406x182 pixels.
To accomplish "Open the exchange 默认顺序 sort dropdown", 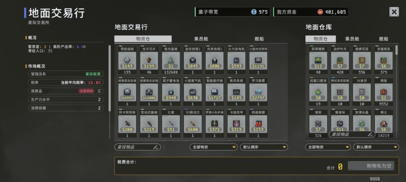I will (264, 147).
